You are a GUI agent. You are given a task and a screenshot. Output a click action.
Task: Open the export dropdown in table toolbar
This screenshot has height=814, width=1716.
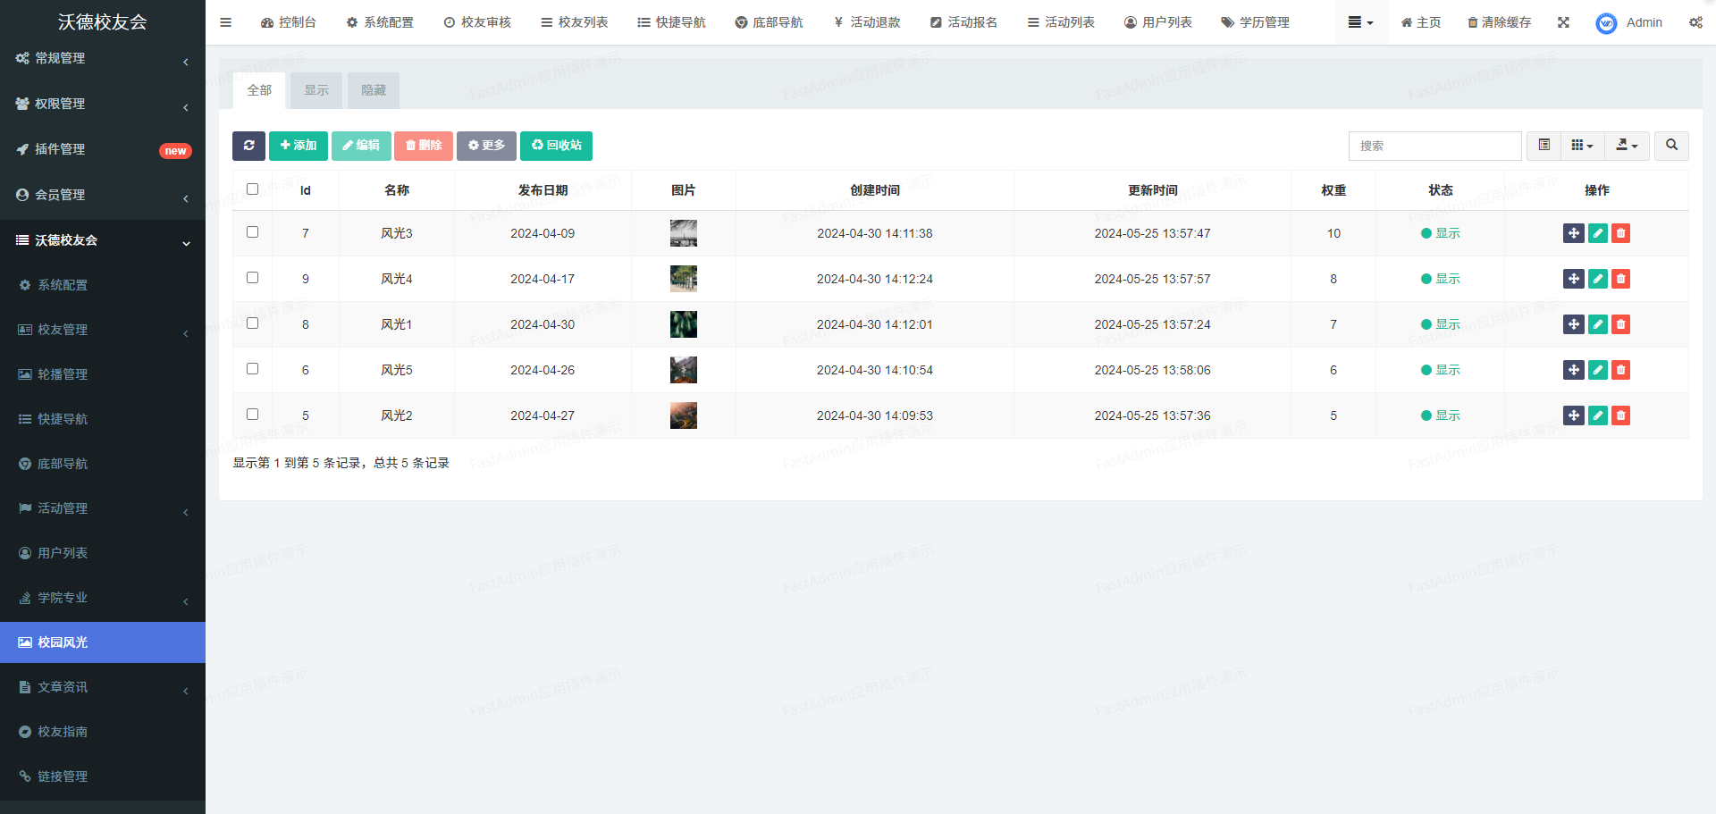[x=1627, y=146]
